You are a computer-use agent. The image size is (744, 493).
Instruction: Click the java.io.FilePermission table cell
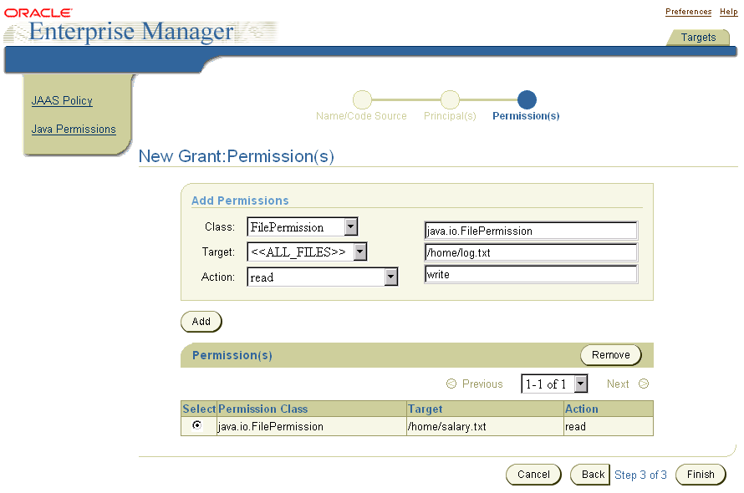(x=311, y=426)
